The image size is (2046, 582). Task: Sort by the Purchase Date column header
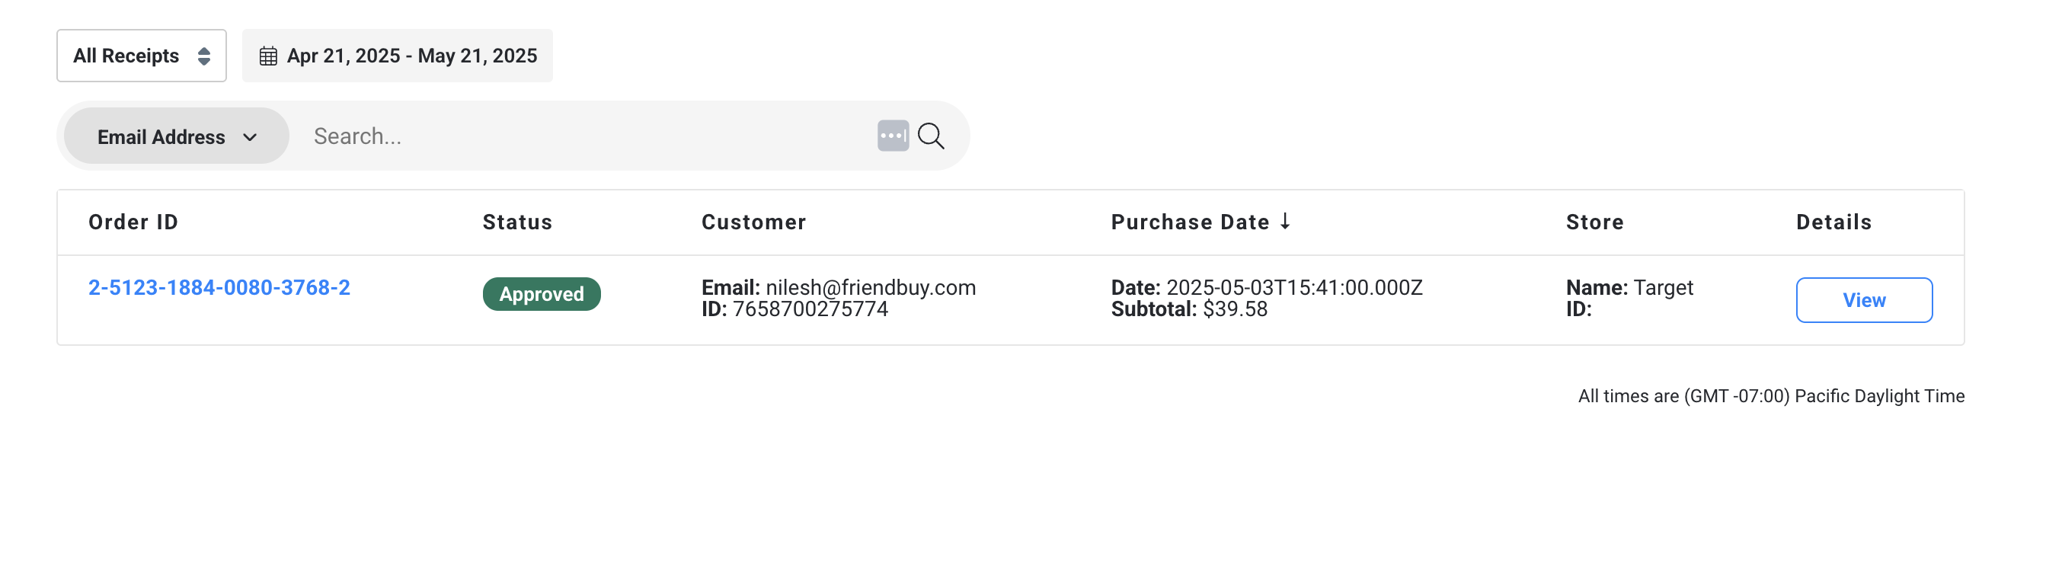[1191, 222]
